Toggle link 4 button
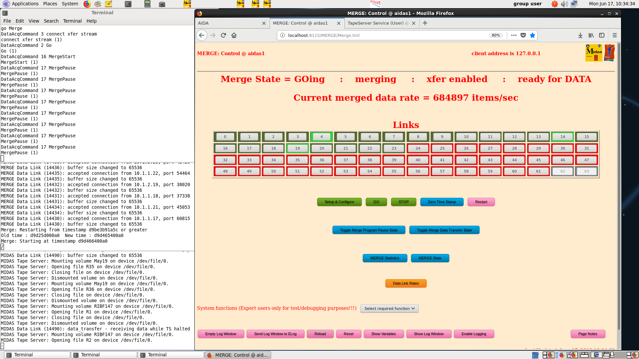 point(321,137)
